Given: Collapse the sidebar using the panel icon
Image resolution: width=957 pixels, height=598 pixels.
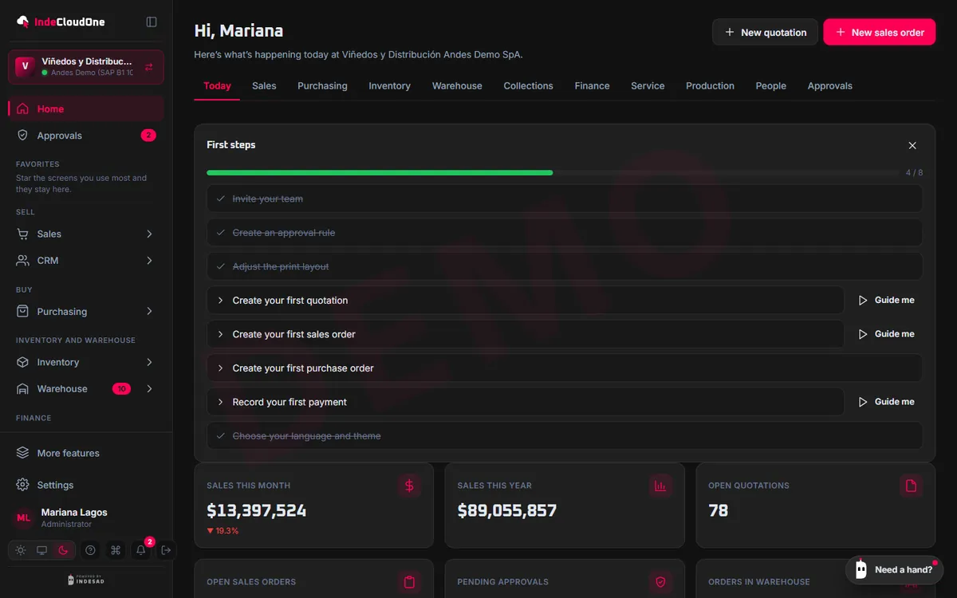Looking at the screenshot, I should pos(152,22).
